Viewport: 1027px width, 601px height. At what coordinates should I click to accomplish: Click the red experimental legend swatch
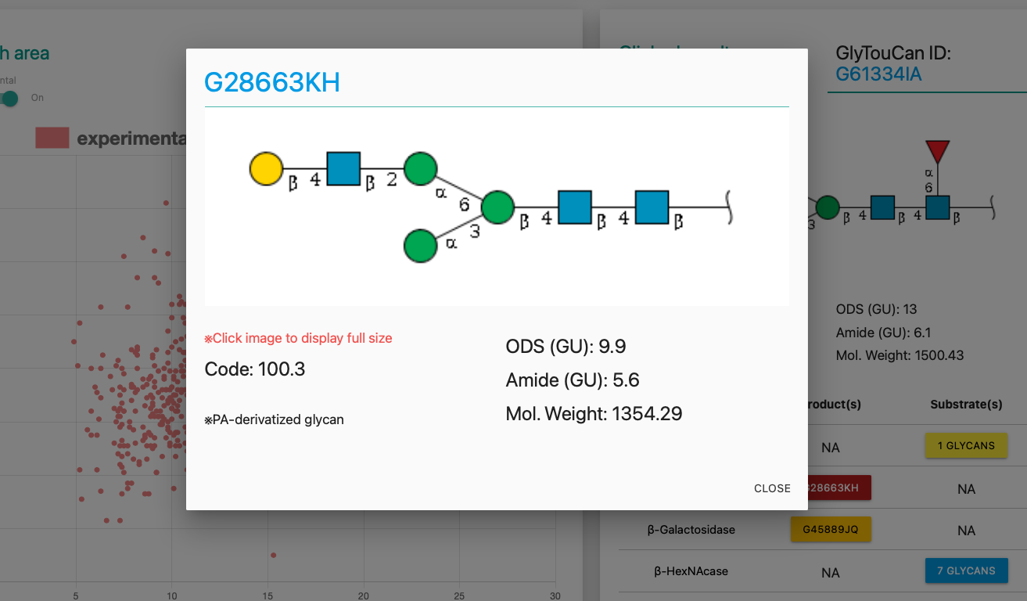(52, 139)
